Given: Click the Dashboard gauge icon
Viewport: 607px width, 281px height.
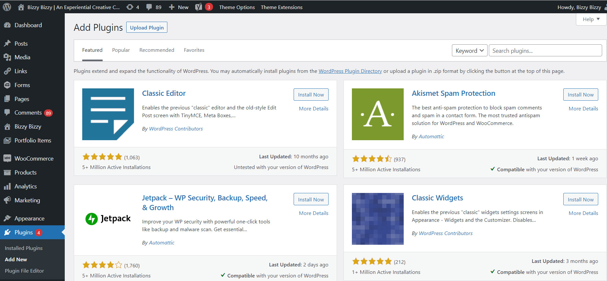Looking at the screenshot, I should 7,25.
